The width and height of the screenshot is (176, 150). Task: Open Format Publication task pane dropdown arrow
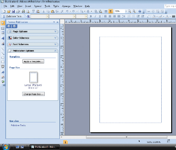click(54, 22)
